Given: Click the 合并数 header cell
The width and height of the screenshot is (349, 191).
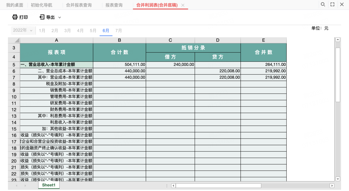Looking at the screenshot, I should pyautogui.click(x=263, y=52).
